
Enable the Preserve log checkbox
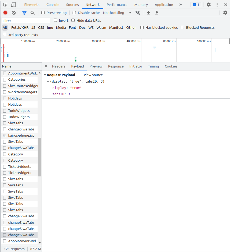(x=43, y=13)
